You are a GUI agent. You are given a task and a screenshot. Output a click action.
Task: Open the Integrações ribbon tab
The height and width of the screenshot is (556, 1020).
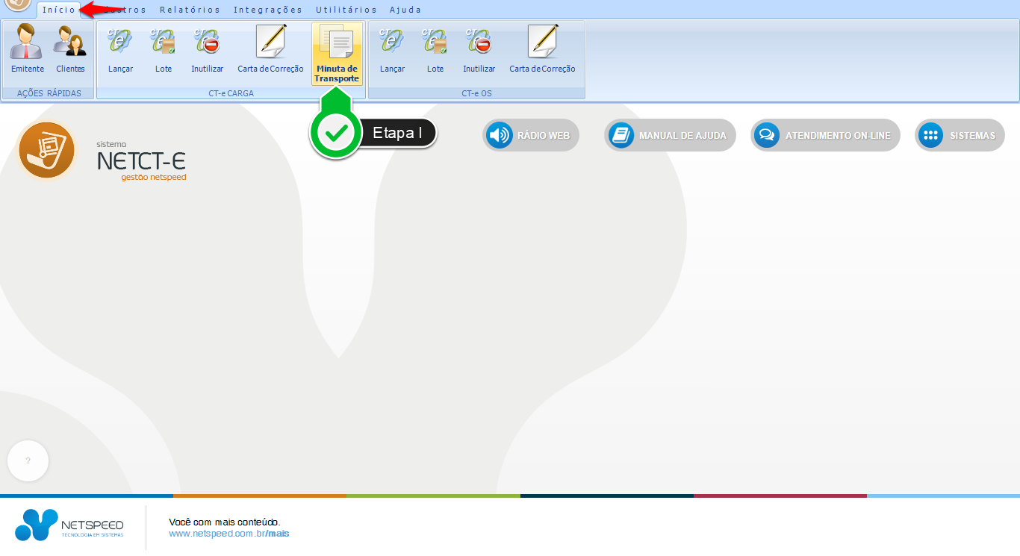268,10
